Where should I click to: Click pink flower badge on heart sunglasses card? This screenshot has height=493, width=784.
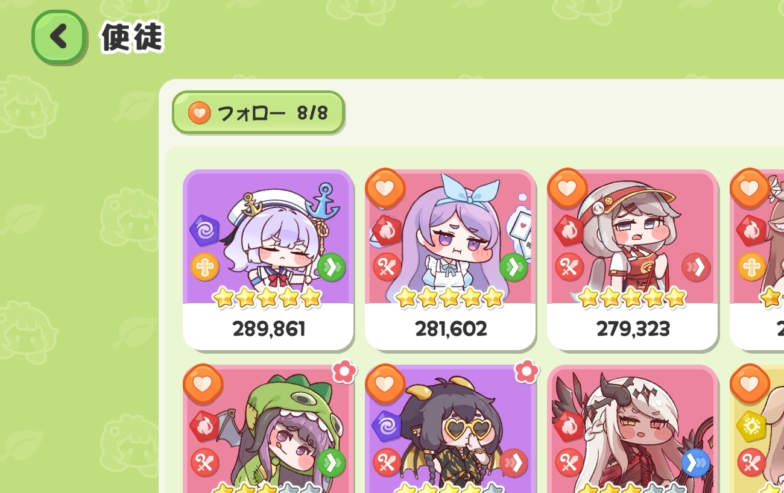[526, 372]
